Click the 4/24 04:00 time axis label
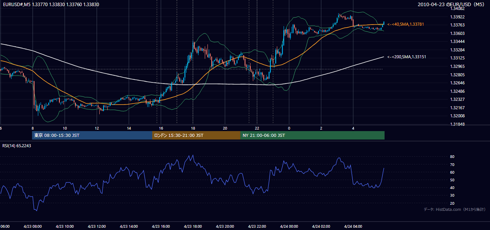 tap(353, 226)
